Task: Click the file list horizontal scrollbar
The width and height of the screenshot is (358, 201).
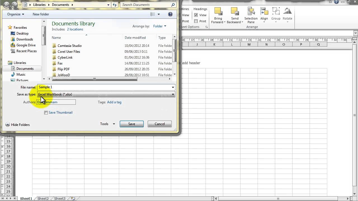Action: [95, 79]
